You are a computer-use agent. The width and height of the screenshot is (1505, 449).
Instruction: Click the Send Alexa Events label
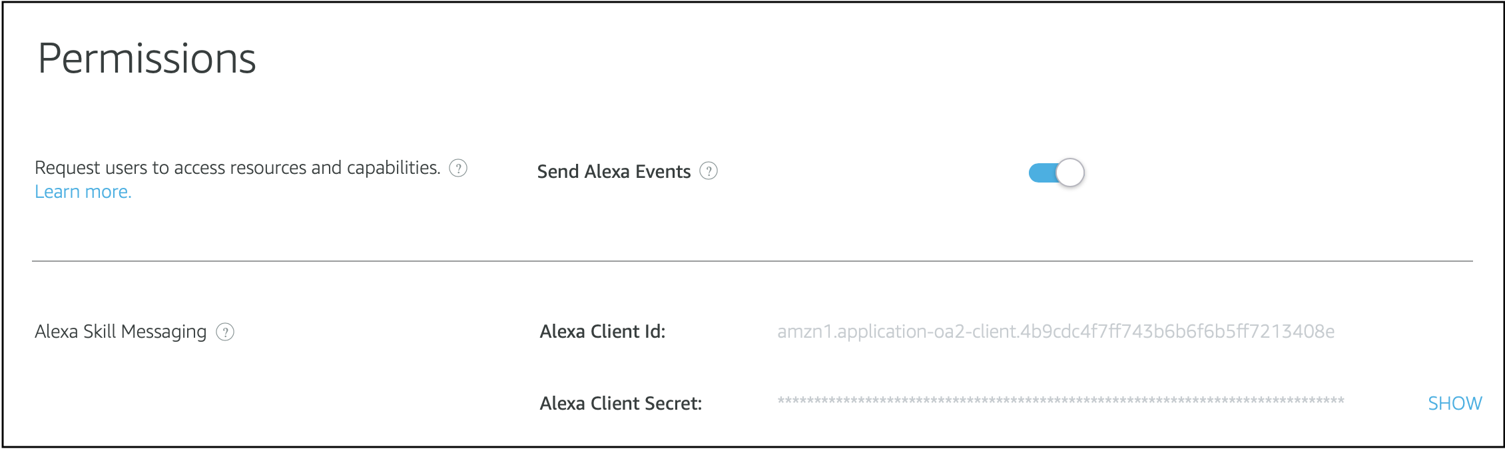[613, 172]
